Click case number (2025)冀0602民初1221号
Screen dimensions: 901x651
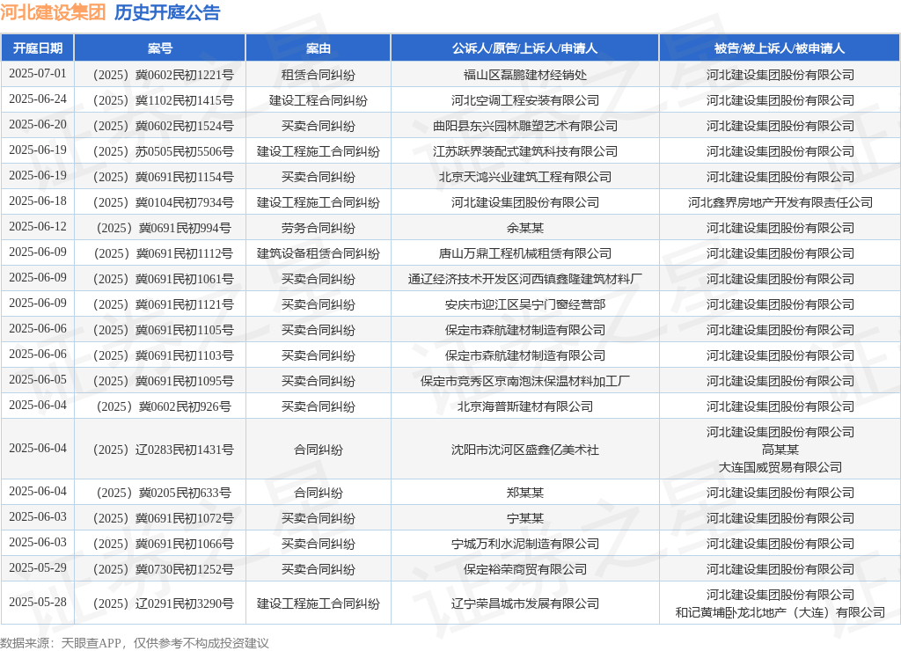tap(163, 76)
